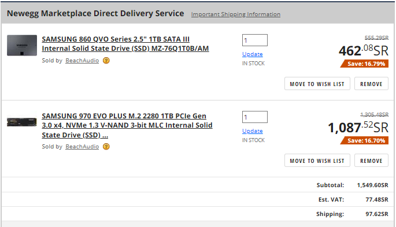Click Samsung 970 EVO PLUS product thumbnail
Image resolution: width=396 pixels, height=227 pixels.
22,122
